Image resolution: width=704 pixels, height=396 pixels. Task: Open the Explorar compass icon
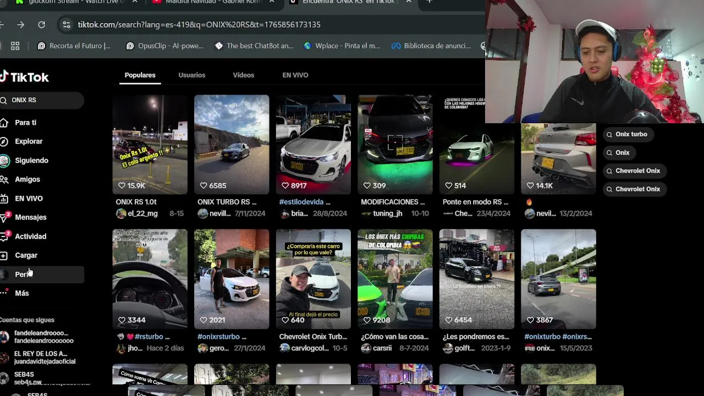[4, 141]
